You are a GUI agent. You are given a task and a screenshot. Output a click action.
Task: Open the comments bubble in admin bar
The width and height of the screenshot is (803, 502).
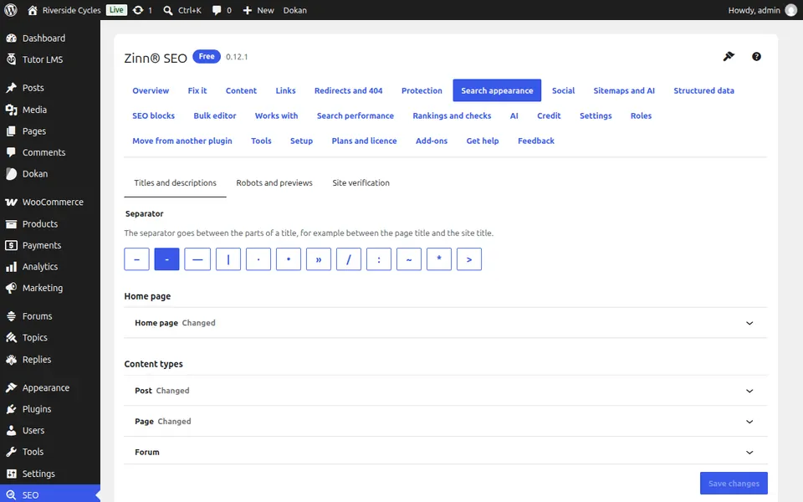click(x=217, y=10)
